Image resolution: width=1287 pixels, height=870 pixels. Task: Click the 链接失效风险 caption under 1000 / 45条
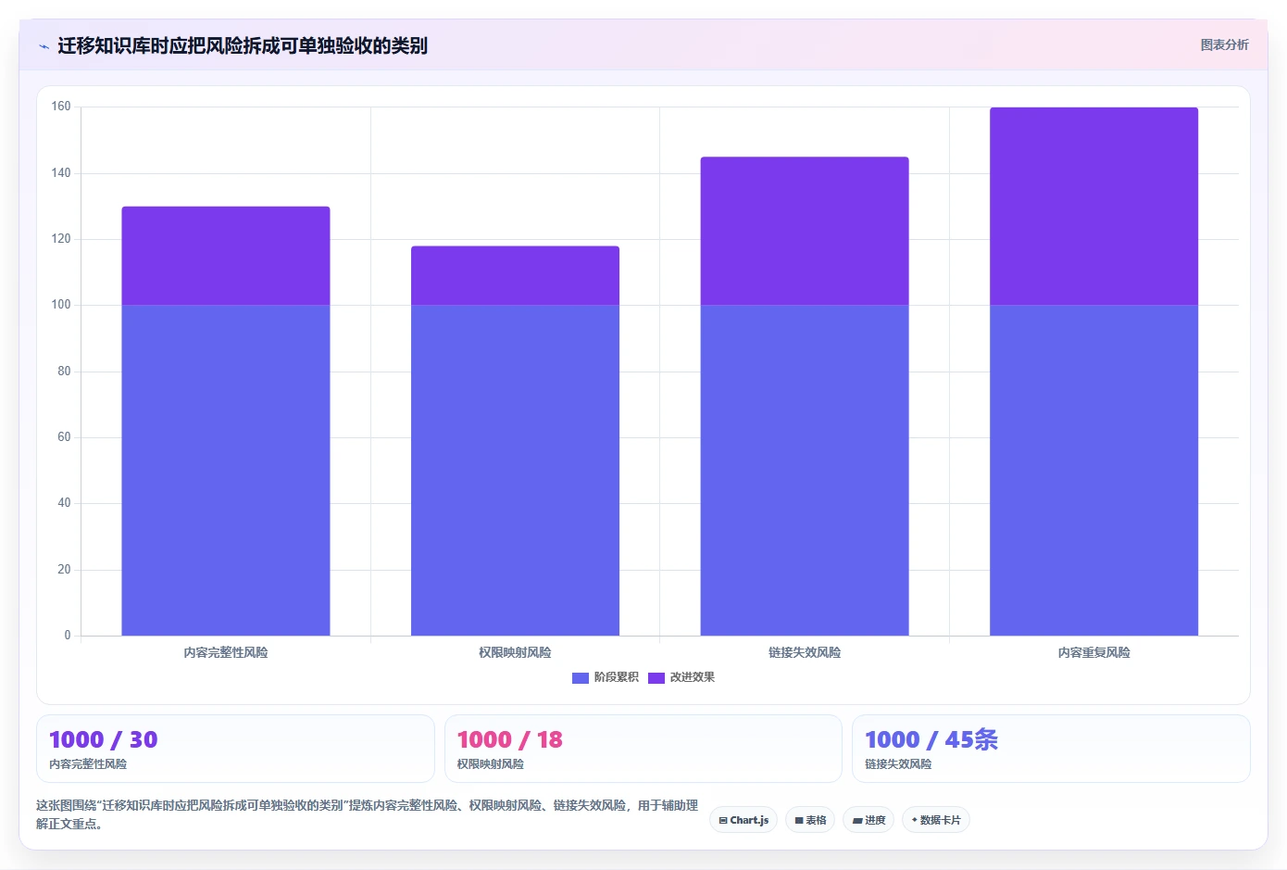(x=898, y=764)
